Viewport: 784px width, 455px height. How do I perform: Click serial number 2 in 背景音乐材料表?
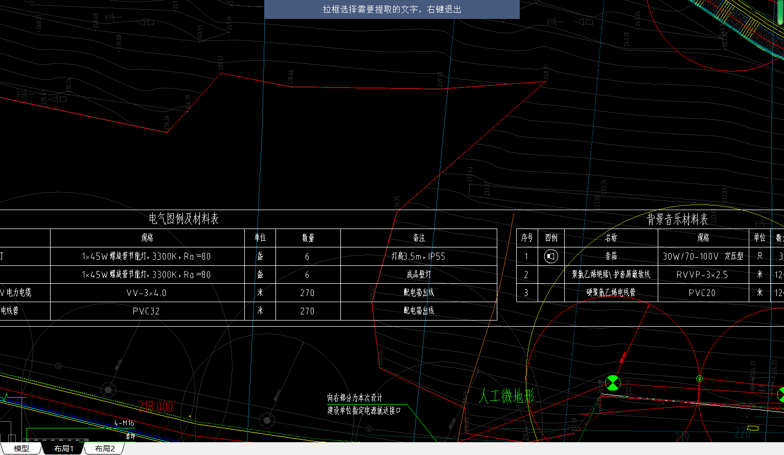click(526, 275)
